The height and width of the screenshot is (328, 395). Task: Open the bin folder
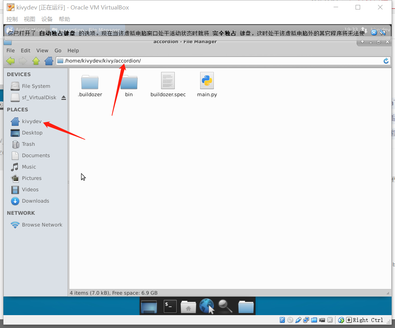tap(129, 86)
